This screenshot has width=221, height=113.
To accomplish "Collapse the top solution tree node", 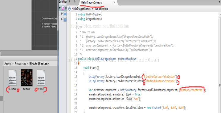I will pyautogui.click(x=60, y=8).
